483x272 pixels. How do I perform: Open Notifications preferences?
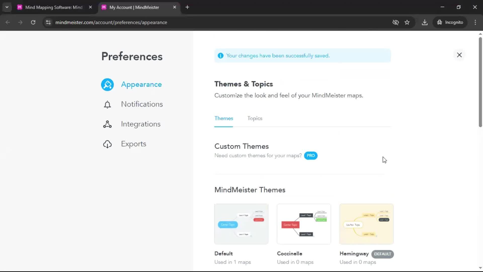142,104
